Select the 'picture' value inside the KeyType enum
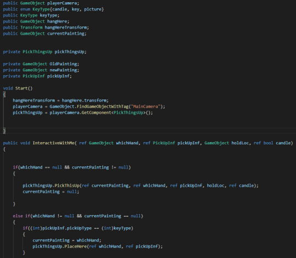 [x=93, y=9]
